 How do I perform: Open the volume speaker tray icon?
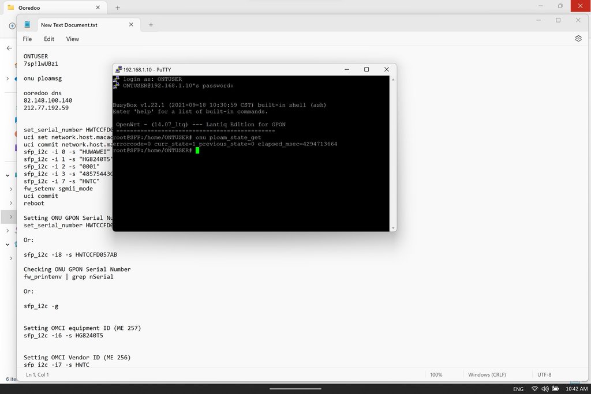(545, 389)
